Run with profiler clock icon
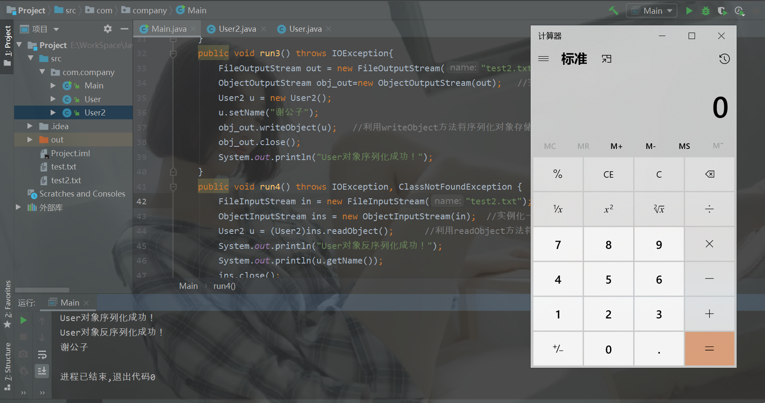Image resolution: width=765 pixels, height=403 pixels. (739, 11)
